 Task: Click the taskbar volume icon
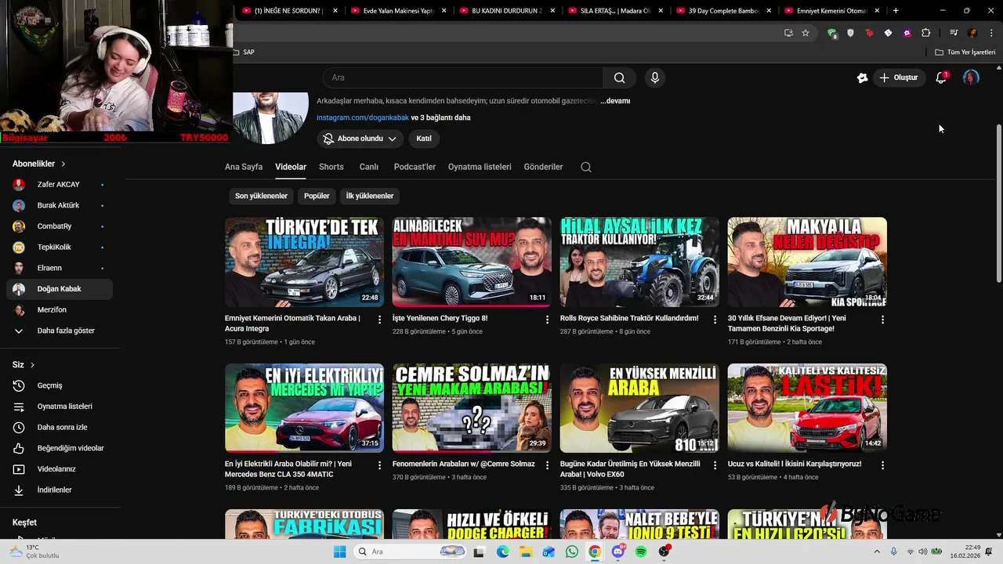922,551
